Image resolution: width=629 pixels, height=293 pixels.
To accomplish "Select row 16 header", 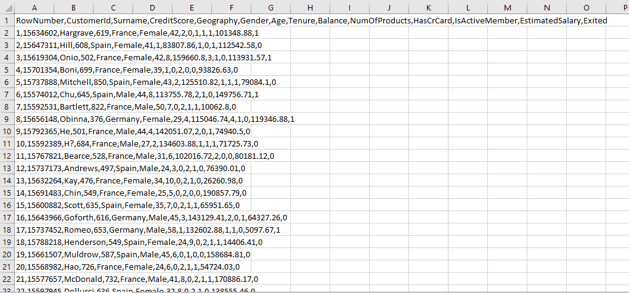I will pos(7,205).
